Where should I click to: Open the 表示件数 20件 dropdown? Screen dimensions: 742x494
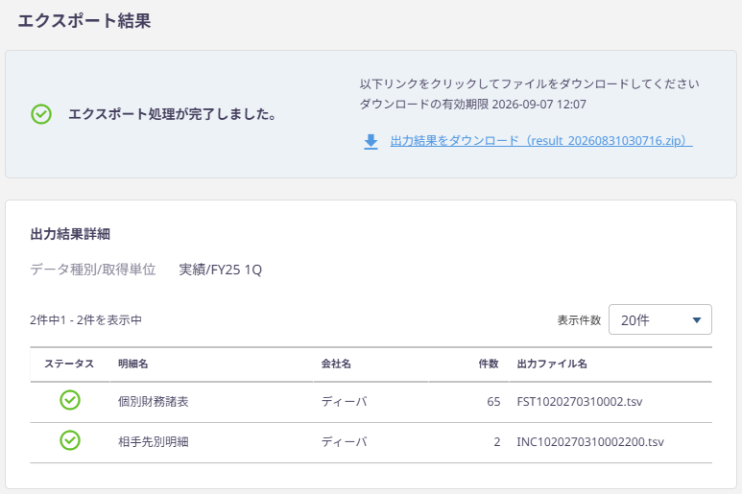click(x=660, y=319)
